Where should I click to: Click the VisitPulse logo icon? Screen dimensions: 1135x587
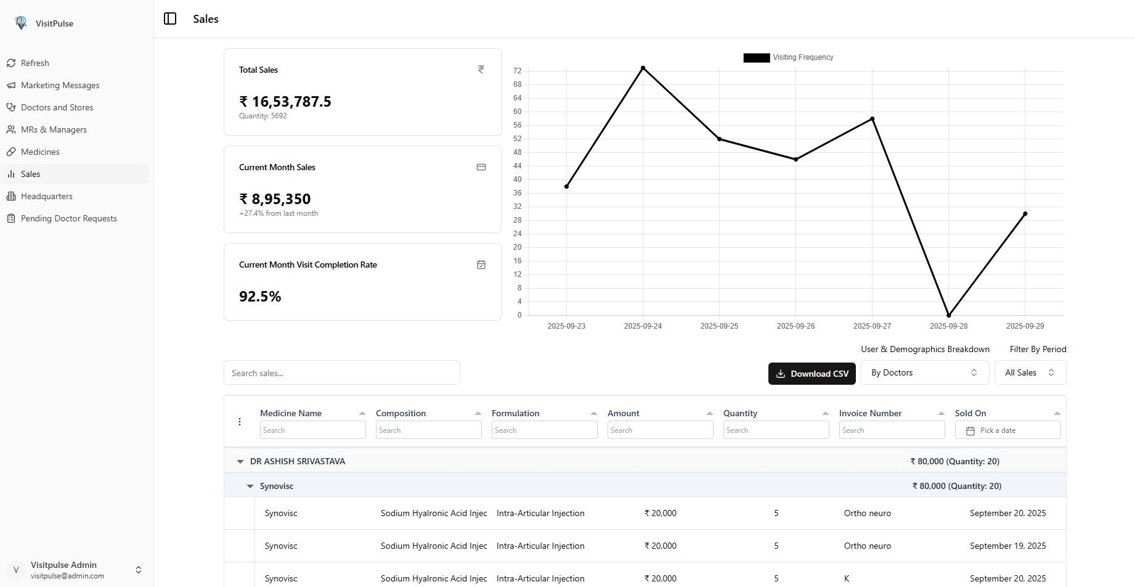21,23
